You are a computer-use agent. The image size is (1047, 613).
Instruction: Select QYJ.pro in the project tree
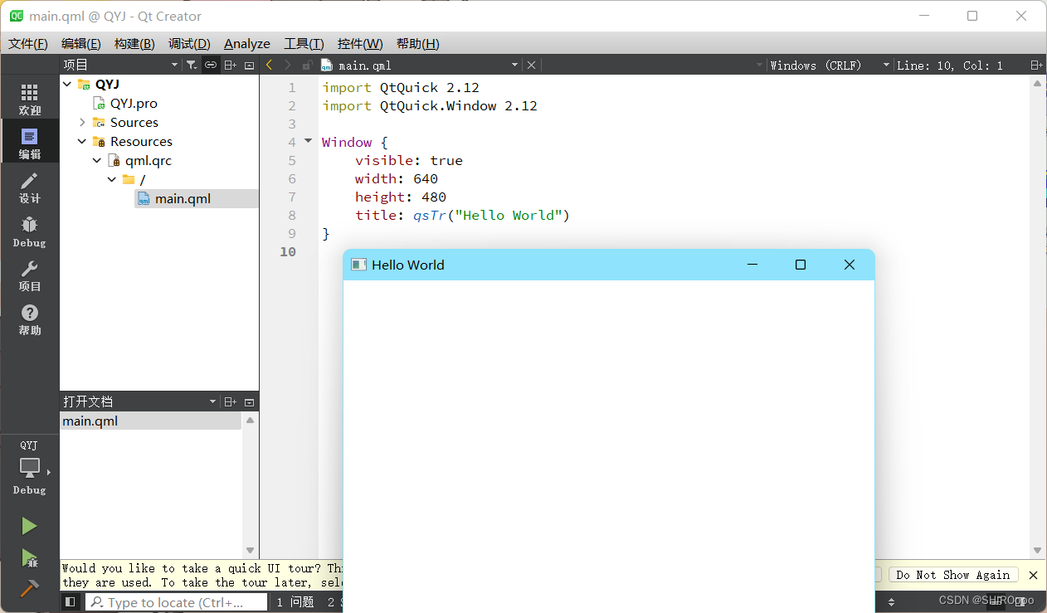coord(134,103)
